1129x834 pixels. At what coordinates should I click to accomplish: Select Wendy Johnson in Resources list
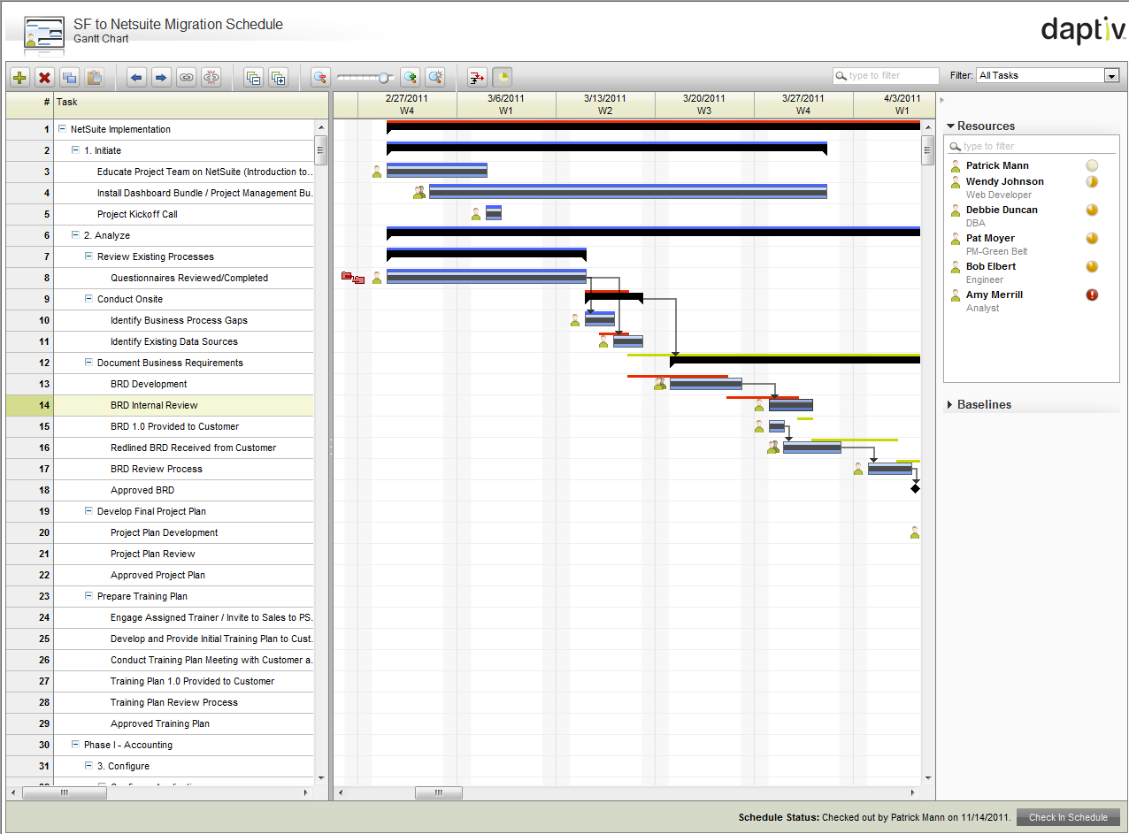coord(1004,181)
